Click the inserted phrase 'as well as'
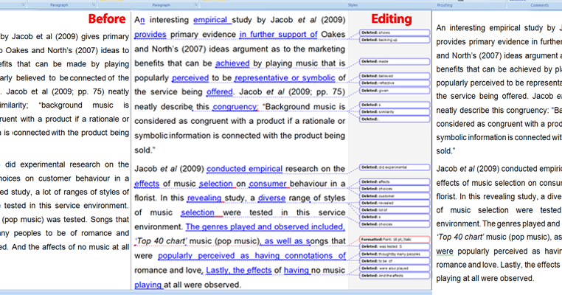Image resolution: width=562 pixels, height=295 pixels. coord(284,241)
